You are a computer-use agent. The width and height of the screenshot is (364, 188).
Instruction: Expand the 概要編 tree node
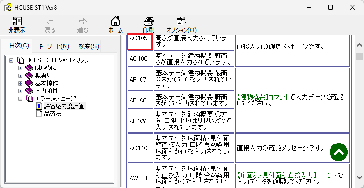(20, 76)
